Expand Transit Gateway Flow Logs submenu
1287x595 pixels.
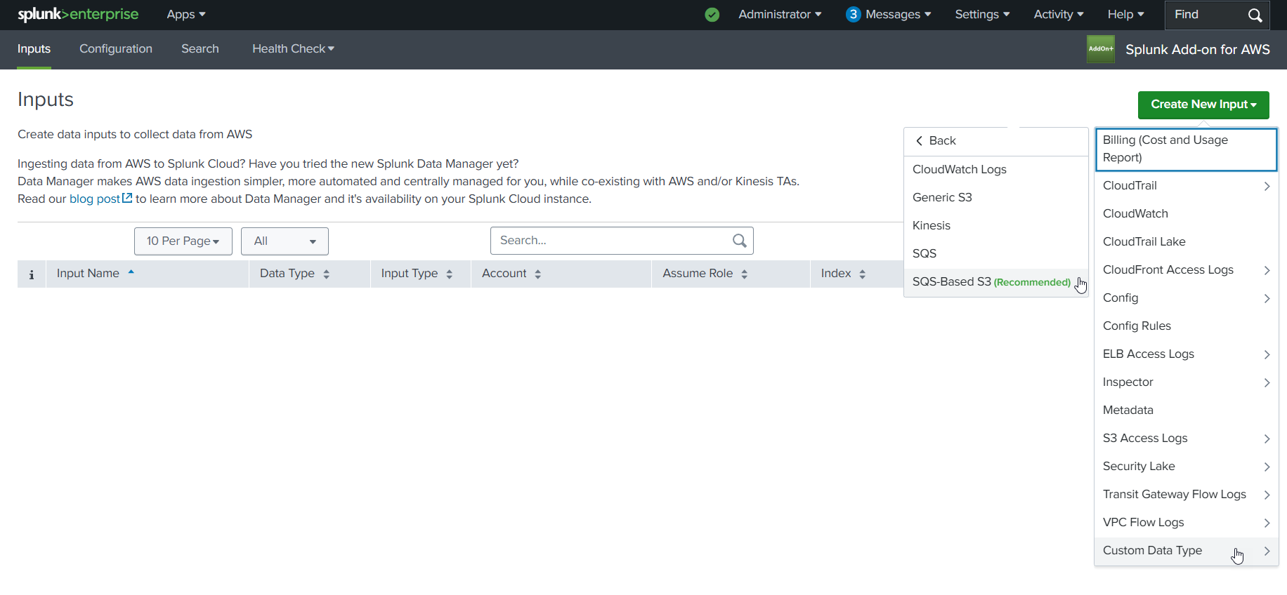pos(1186,495)
